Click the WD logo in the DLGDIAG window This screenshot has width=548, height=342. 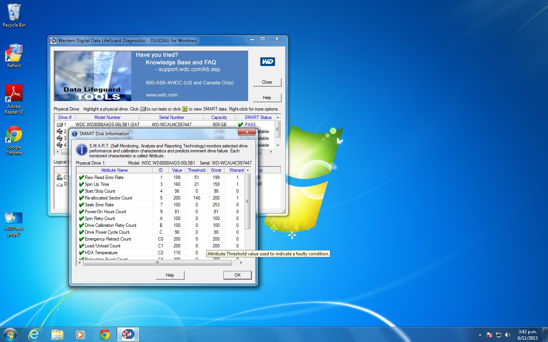pos(267,62)
